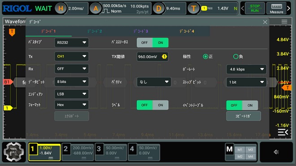Turn bus status ON
This screenshot has width=296, height=166.
click(x=161, y=43)
